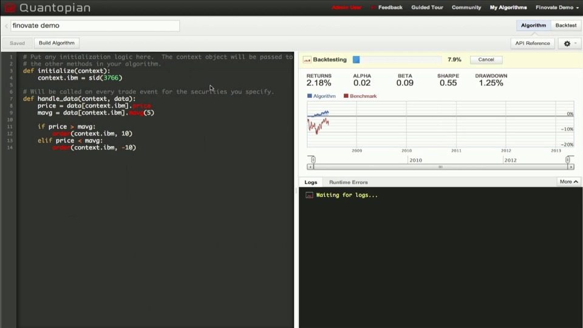Click code line 'def handle_data(context, data):'
The height and width of the screenshot is (328, 583).
click(79, 98)
